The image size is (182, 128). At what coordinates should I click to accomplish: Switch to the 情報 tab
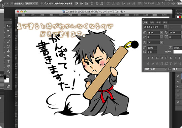point(158,23)
